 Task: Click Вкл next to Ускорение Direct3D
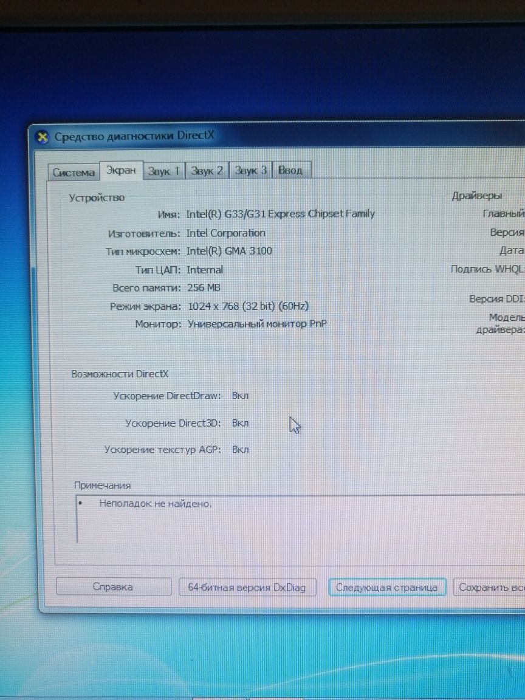[x=240, y=423]
